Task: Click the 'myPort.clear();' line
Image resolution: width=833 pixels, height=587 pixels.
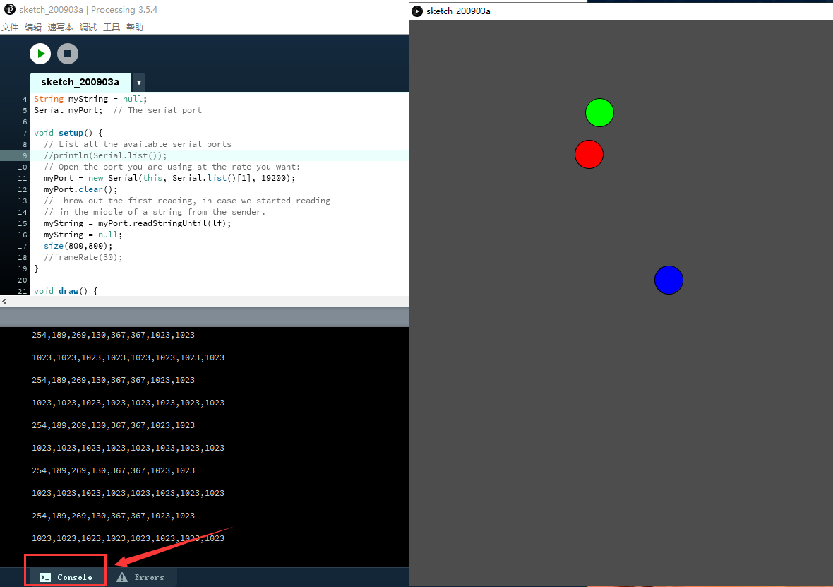Action: point(80,189)
